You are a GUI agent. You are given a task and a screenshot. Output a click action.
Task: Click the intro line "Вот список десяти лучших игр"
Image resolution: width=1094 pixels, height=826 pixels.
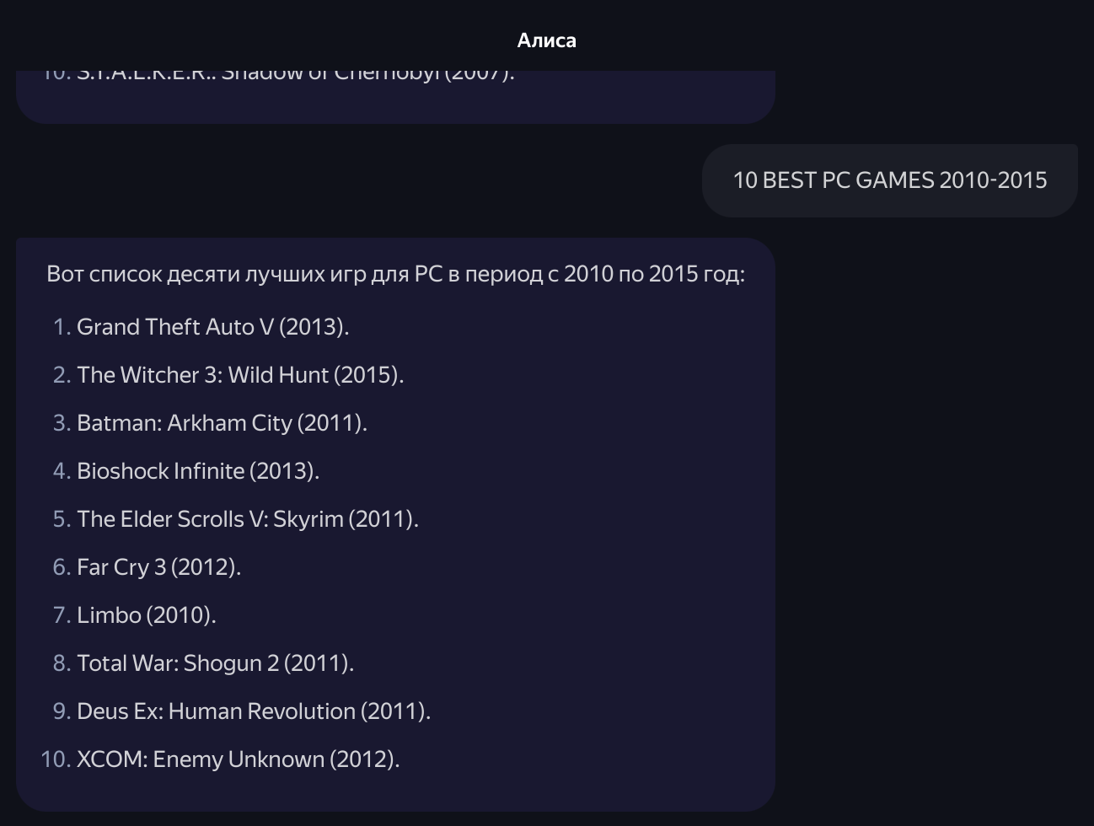[x=395, y=274]
